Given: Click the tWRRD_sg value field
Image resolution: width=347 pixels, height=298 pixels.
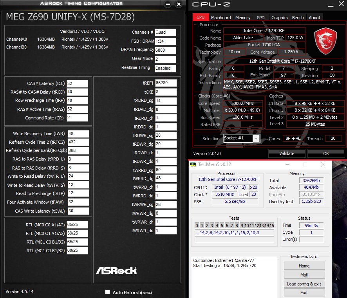Looking at the screenshot, I should click(166, 170).
